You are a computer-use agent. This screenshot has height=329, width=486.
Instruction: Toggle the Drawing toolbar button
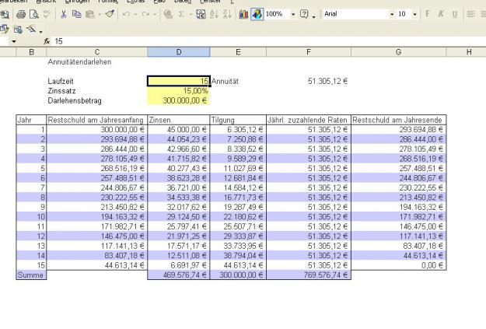257,14
